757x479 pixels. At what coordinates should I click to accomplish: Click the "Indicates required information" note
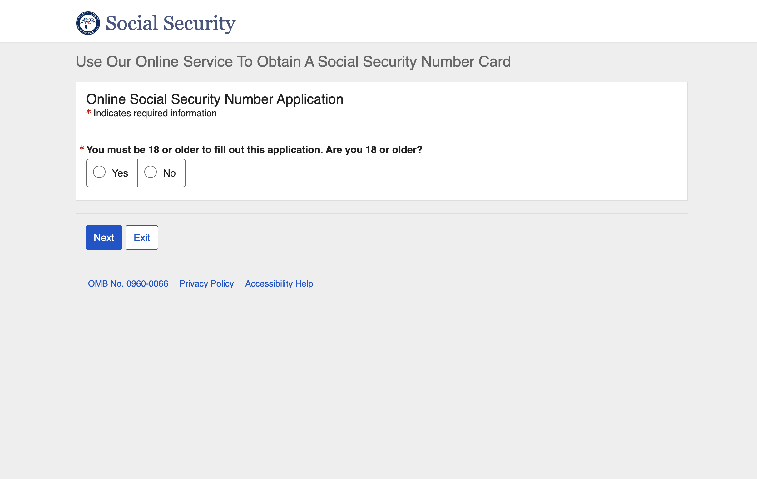point(155,113)
